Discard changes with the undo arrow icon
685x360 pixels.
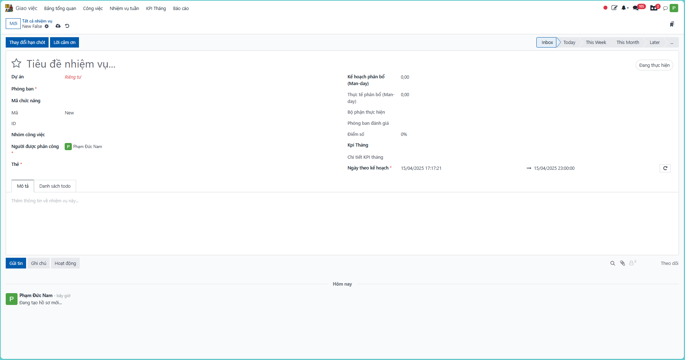point(67,26)
